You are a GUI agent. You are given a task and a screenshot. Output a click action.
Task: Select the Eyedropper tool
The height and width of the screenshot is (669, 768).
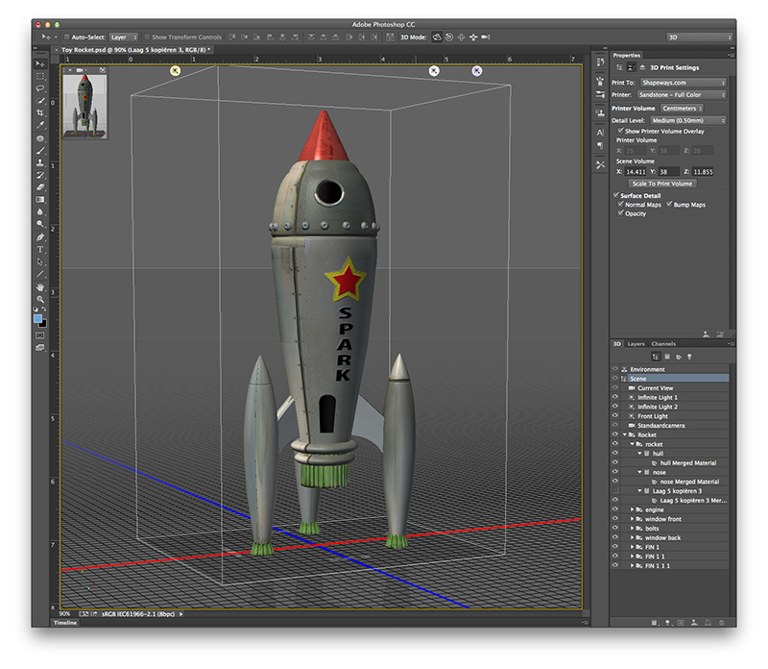pyautogui.click(x=40, y=125)
